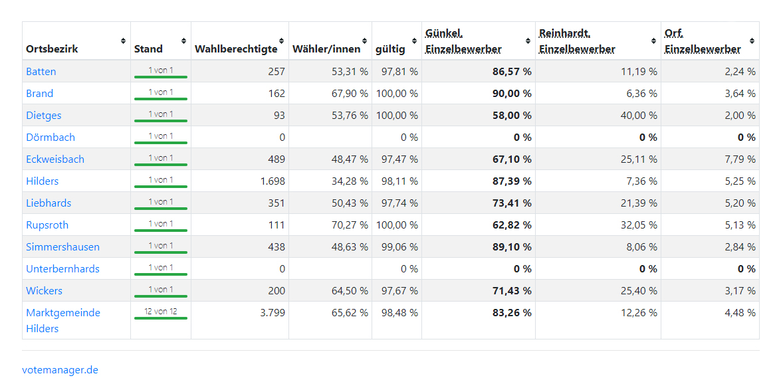Click Reinhardt Einzelbewerber header abbreviation
The height and width of the screenshot is (384, 779).
pos(577,41)
